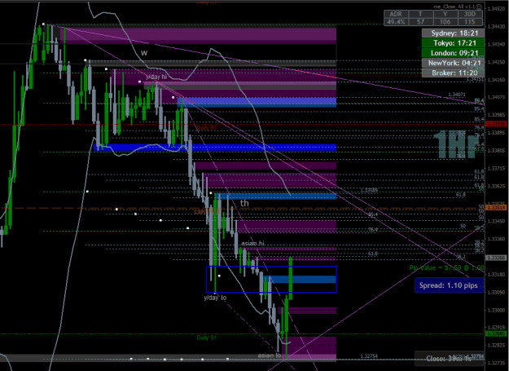Select the Daily R1 level label
This screenshot has height=371, width=509.
coord(207,128)
